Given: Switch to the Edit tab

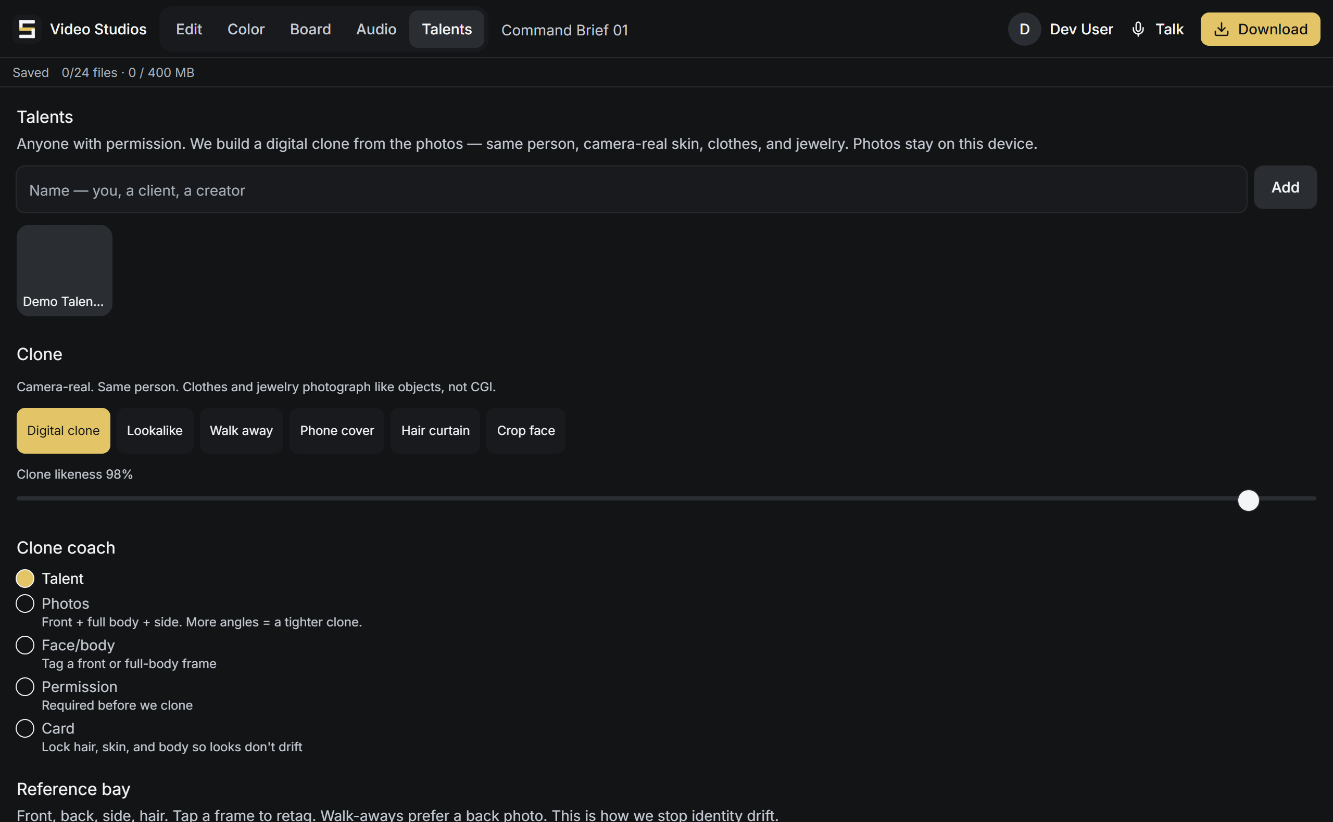Looking at the screenshot, I should click(189, 29).
